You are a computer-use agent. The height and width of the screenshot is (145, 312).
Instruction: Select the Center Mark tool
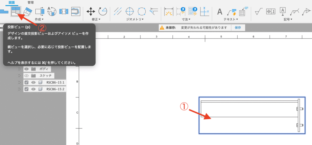tap(129, 12)
